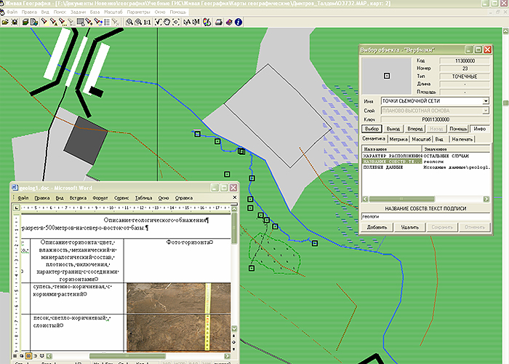This screenshot has height=364, width=509.
Task: Set map scale with 1:1 icon
Action: (x=148, y=22)
